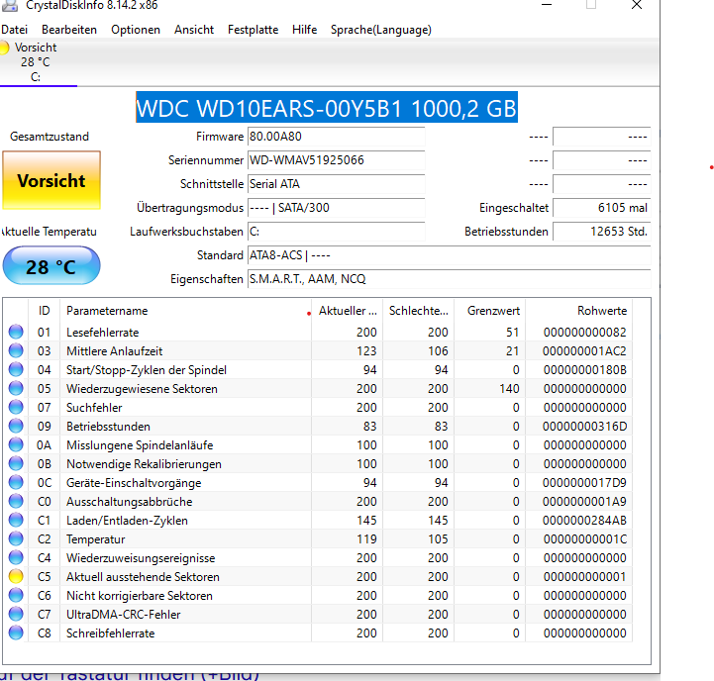Click the Eingeschaltet value 6105 mal
714x681 pixels.
[x=601, y=208]
